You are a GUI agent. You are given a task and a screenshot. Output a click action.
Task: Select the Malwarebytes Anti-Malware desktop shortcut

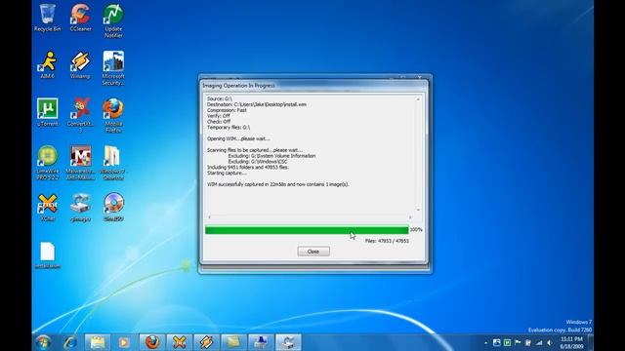(x=80, y=163)
